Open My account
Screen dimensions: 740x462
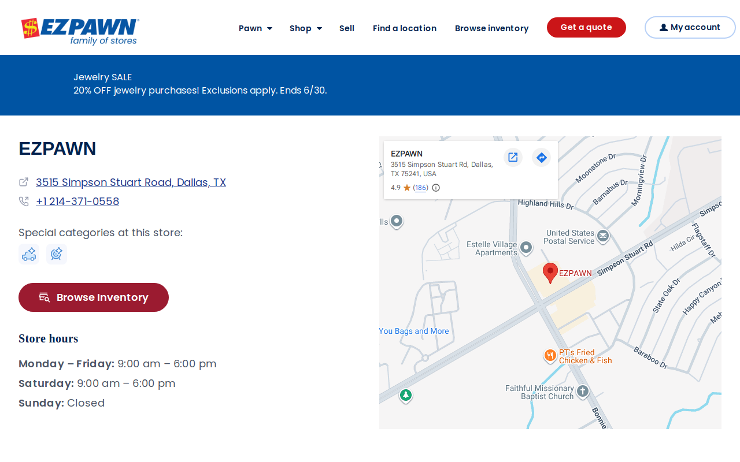click(690, 27)
